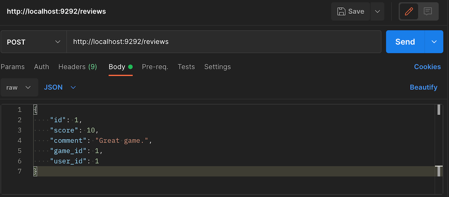449x197 pixels.
Task: Switch to the Tests tab
Action: point(186,67)
